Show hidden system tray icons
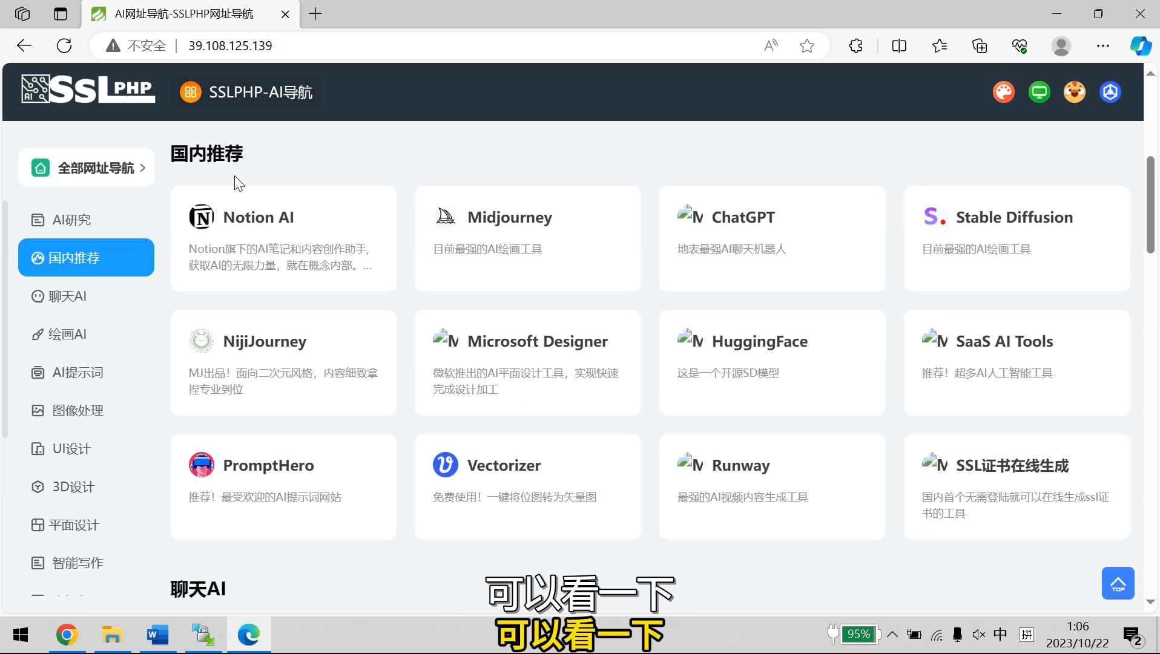The height and width of the screenshot is (654, 1160). (x=892, y=634)
